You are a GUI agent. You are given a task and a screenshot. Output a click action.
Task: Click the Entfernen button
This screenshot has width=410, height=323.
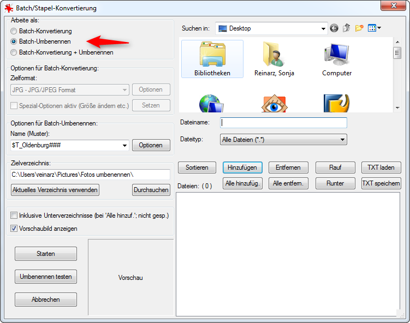pos(288,168)
